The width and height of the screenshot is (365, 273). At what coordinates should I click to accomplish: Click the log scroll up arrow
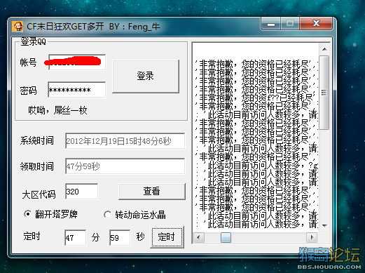pos(324,49)
